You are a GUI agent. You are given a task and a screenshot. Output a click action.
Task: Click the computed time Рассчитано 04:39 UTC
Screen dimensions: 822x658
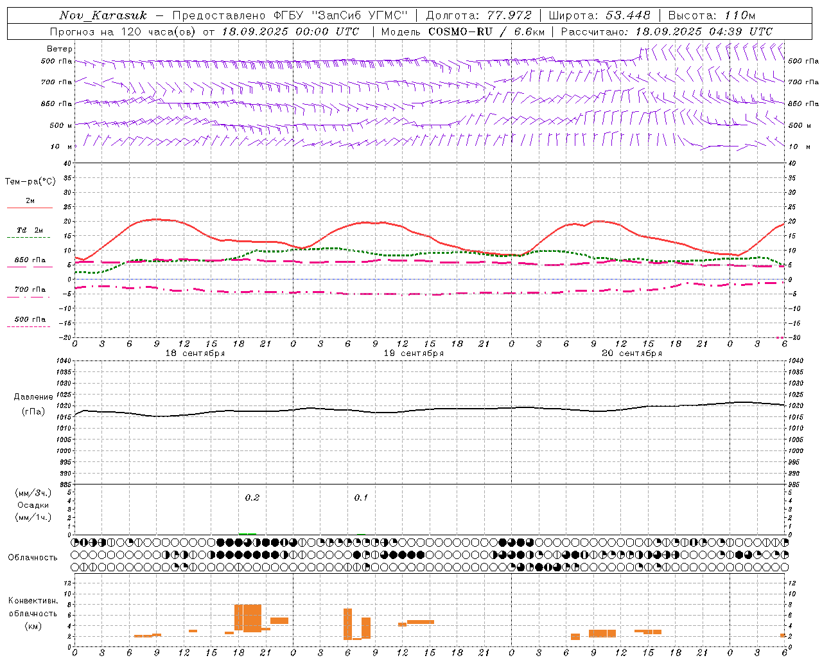pos(667,31)
